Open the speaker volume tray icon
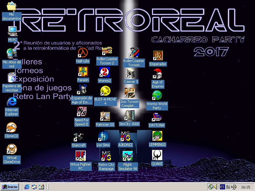 pyautogui.click(x=216, y=187)
